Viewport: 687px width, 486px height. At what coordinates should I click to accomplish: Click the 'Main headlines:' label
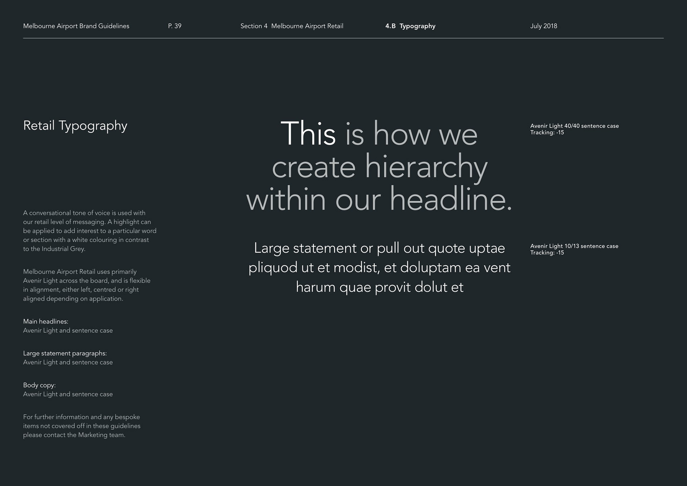coord(45,322)
